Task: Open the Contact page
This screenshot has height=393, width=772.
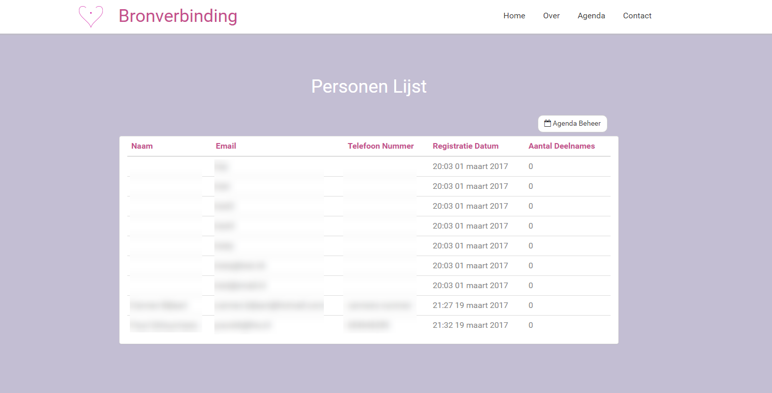Action: (x=637, y=16)
